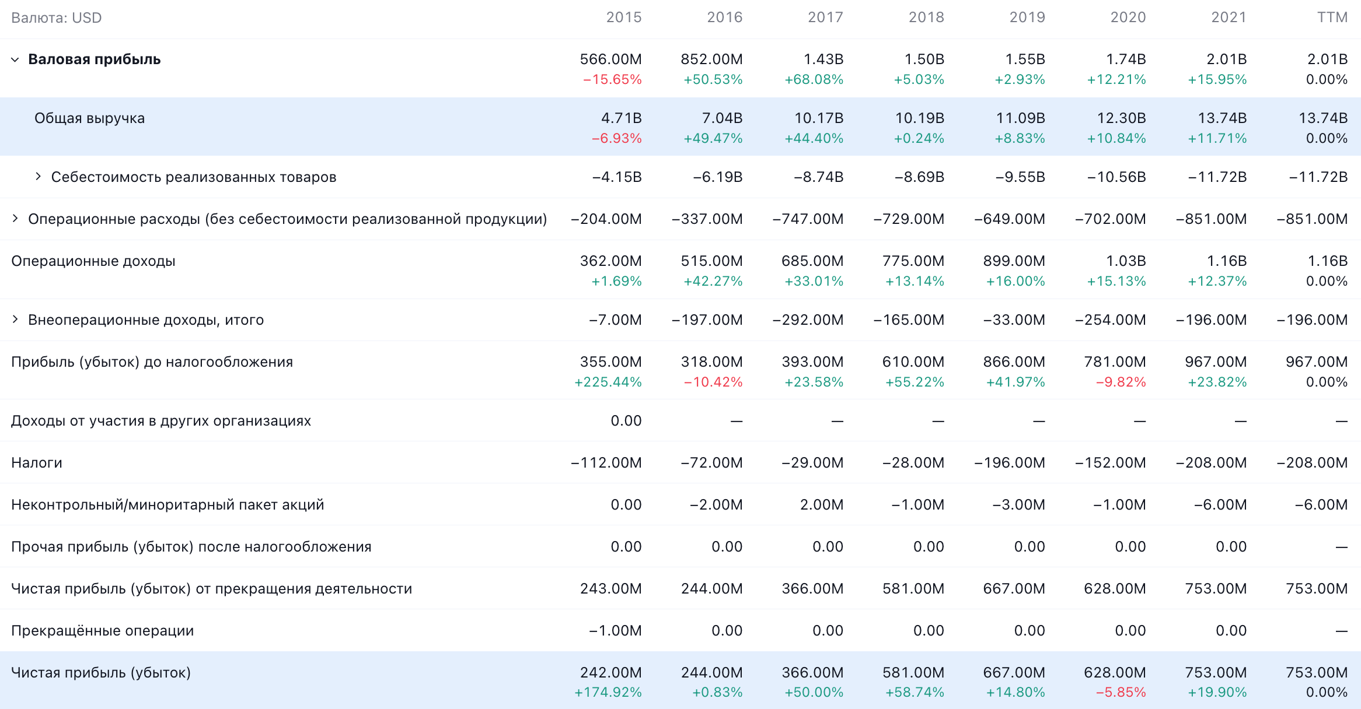Click minority interest 2.00M for 2017
The width and height of the screenshot is (1361, 709).
(x=822, y=505)
